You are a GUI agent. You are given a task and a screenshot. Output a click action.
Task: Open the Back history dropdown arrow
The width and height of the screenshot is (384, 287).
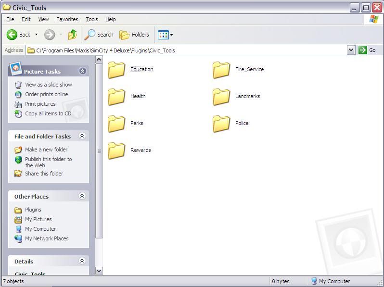click(x=36, y=35)
